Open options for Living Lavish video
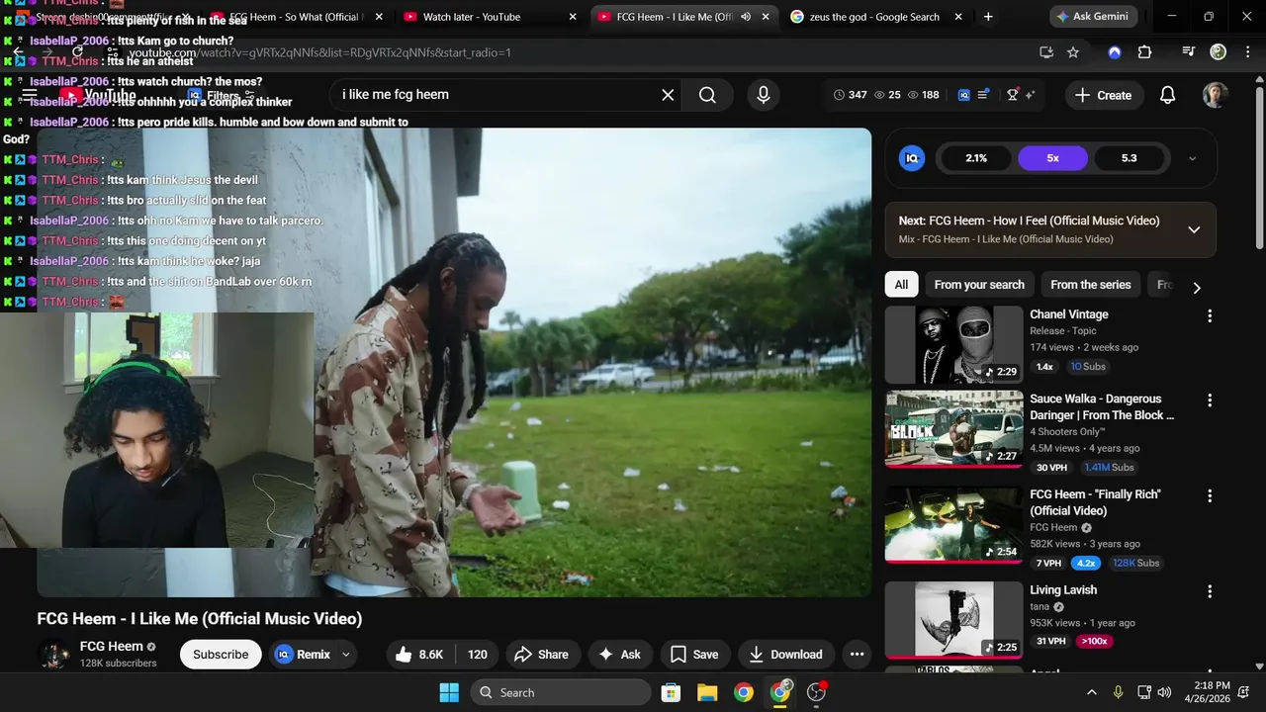The image size is (1266, 712). 1209,591
